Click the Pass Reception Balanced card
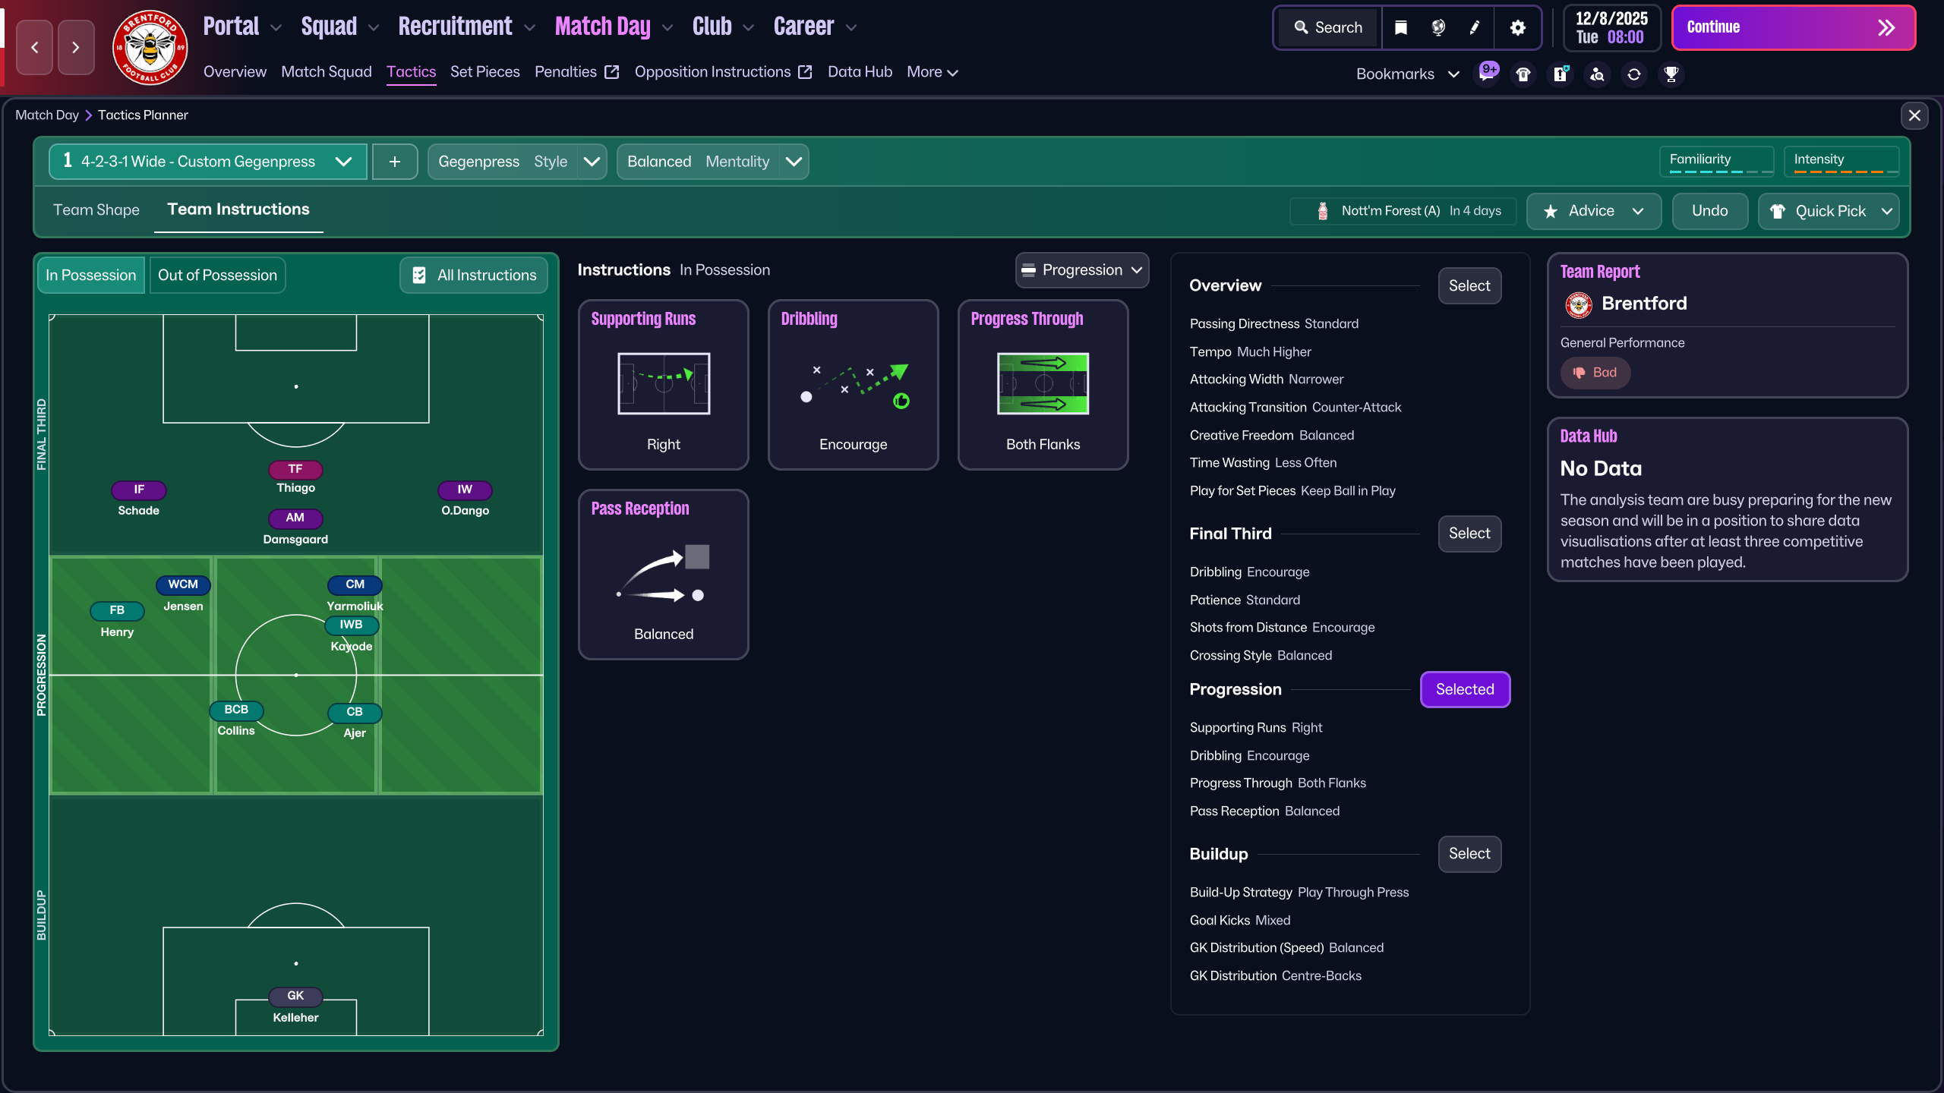This screenshot has width=1944, height=1093. point(663,575)
